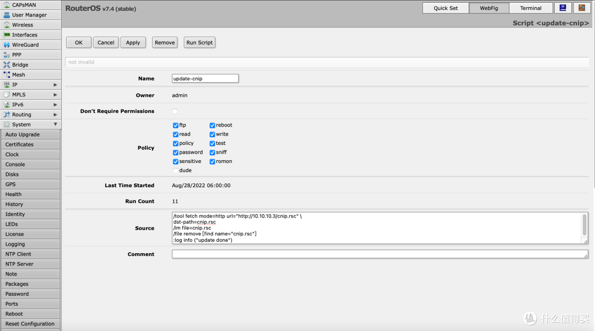This screenshot has height=331, width=595.
Task: Enable Don't Require Permissions checkbox
Action: click(x=175, y=111)
